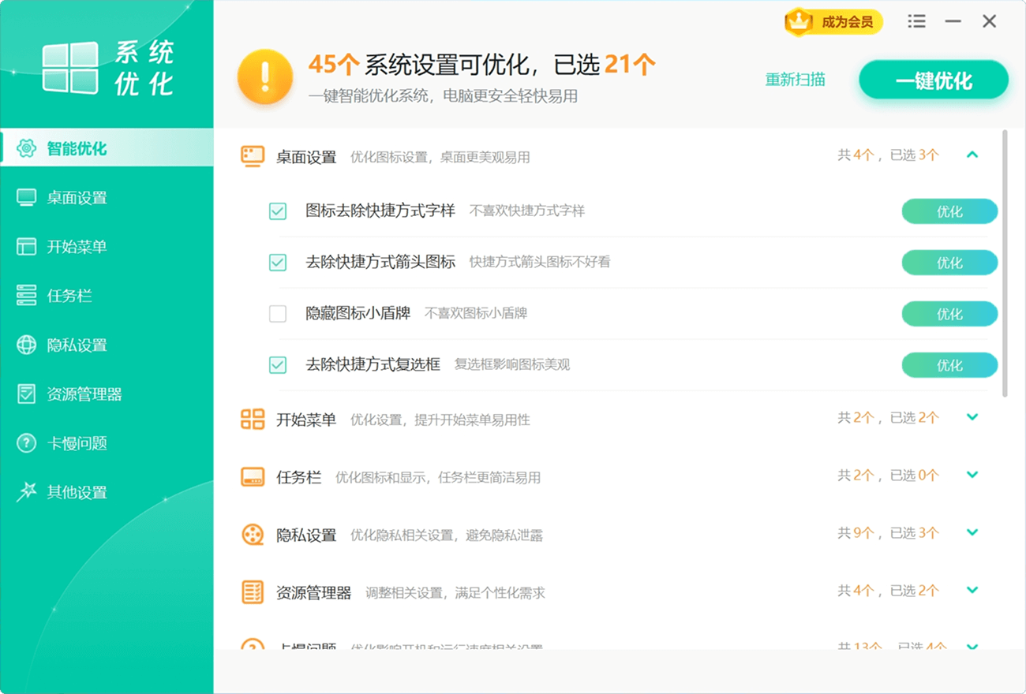Switch to 任务栏 in the sidebar
1026x694 pixels.
(69, 296)
